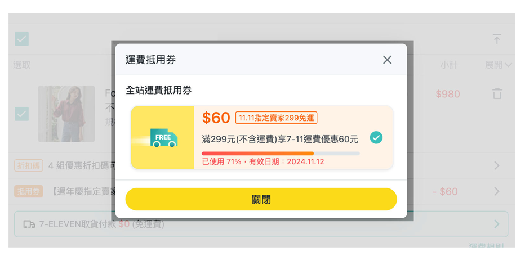Delete the item with the trash icon
The width and height of the screenshot is (525, 261).
tap(497, 94)
